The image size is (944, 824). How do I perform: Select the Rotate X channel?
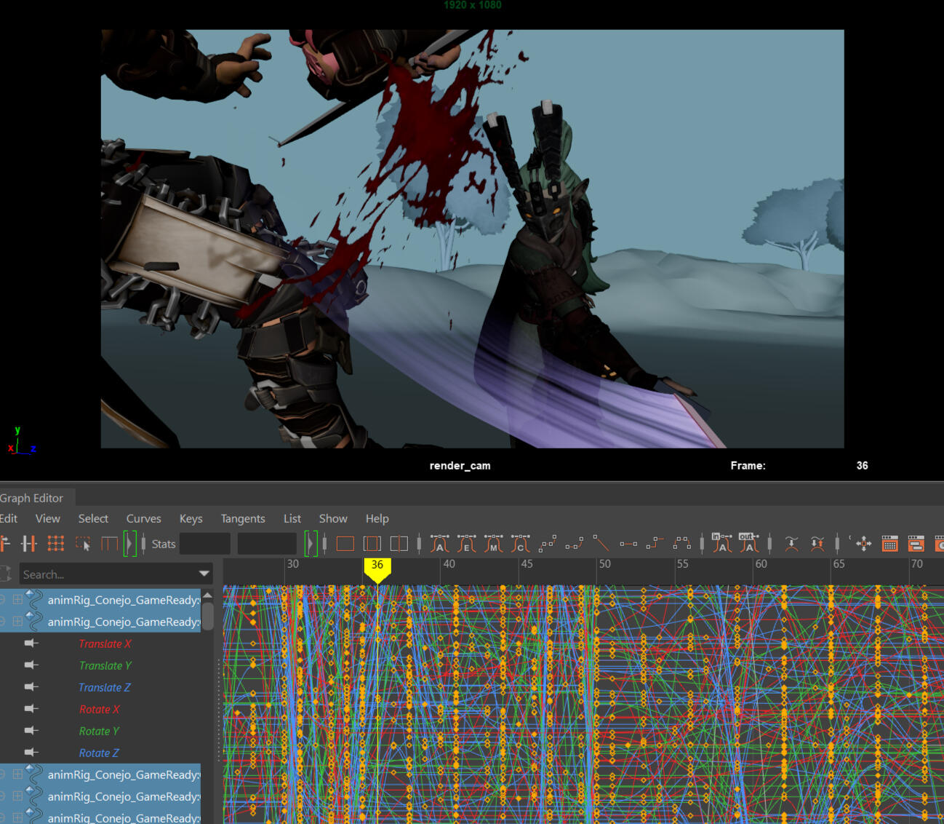point(100,709)
